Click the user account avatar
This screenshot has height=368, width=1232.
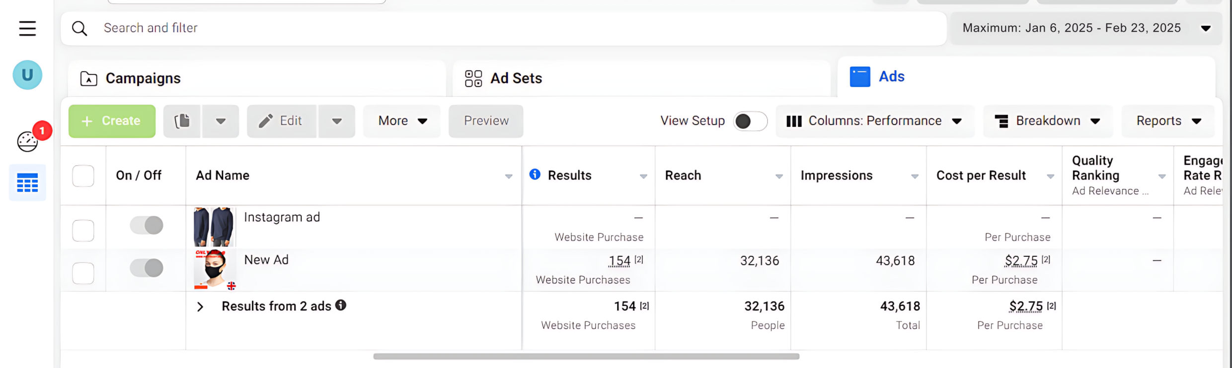point(27,75)
